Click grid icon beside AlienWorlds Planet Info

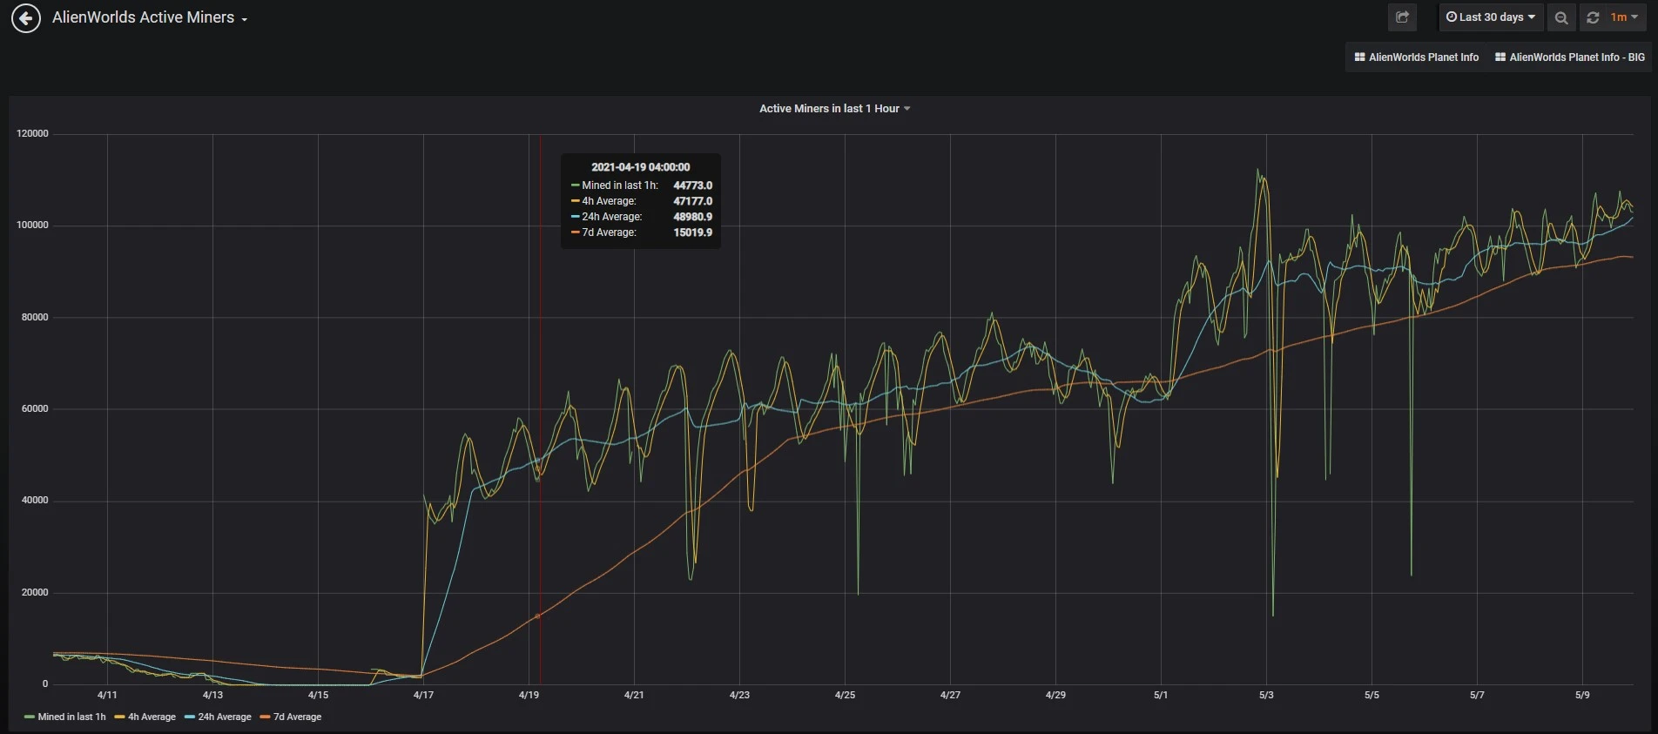click(x=1359, y=57)
